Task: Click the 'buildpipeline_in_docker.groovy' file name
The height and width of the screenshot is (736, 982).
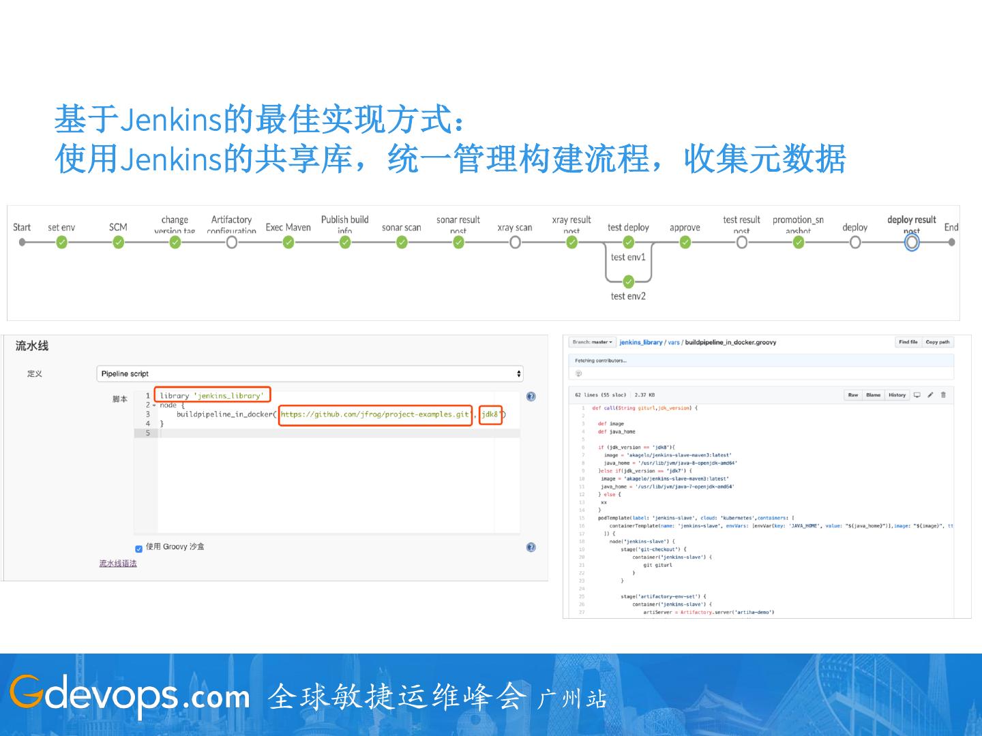Action: [730, 342]
